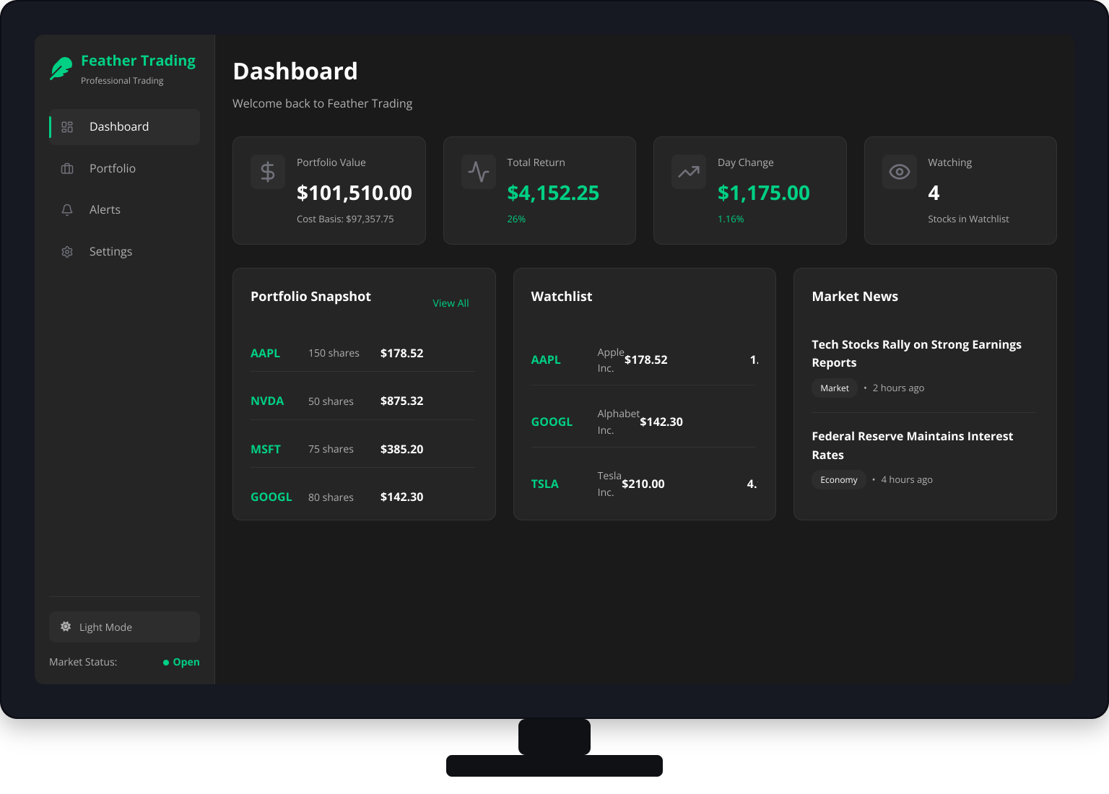
Task: Click the sun icon next to Light Mode
Action: pos(66,627)
